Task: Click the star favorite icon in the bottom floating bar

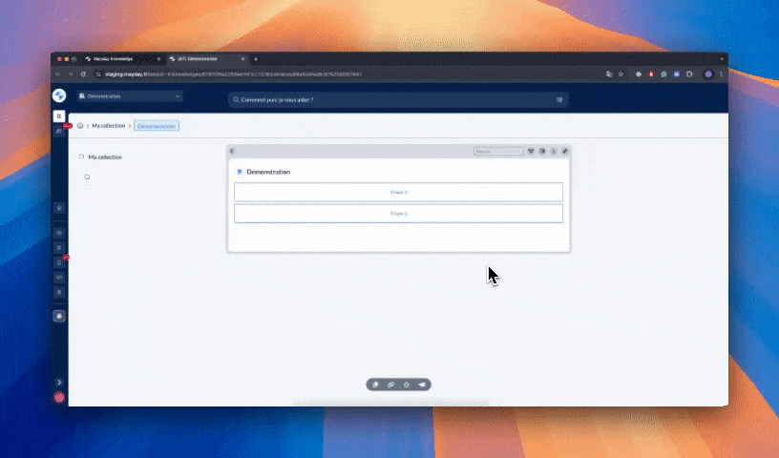Action: click(x=407, y=385)
